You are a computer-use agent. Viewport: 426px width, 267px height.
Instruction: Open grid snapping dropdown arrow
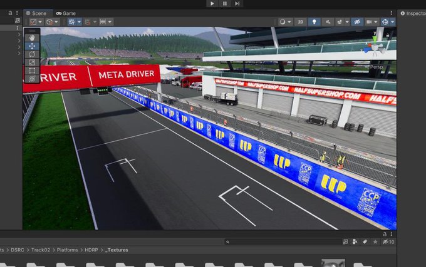tap(95, 22)
